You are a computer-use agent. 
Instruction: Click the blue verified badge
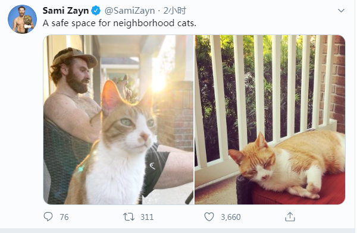[96, 11]
